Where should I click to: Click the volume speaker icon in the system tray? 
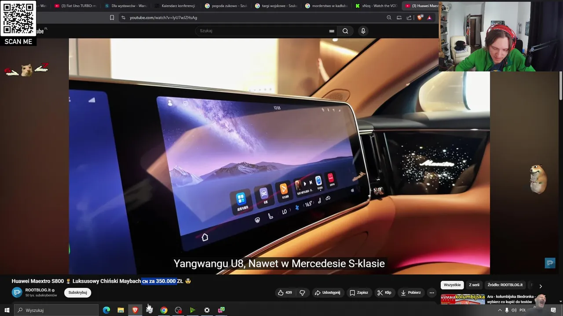coord(514,310)
